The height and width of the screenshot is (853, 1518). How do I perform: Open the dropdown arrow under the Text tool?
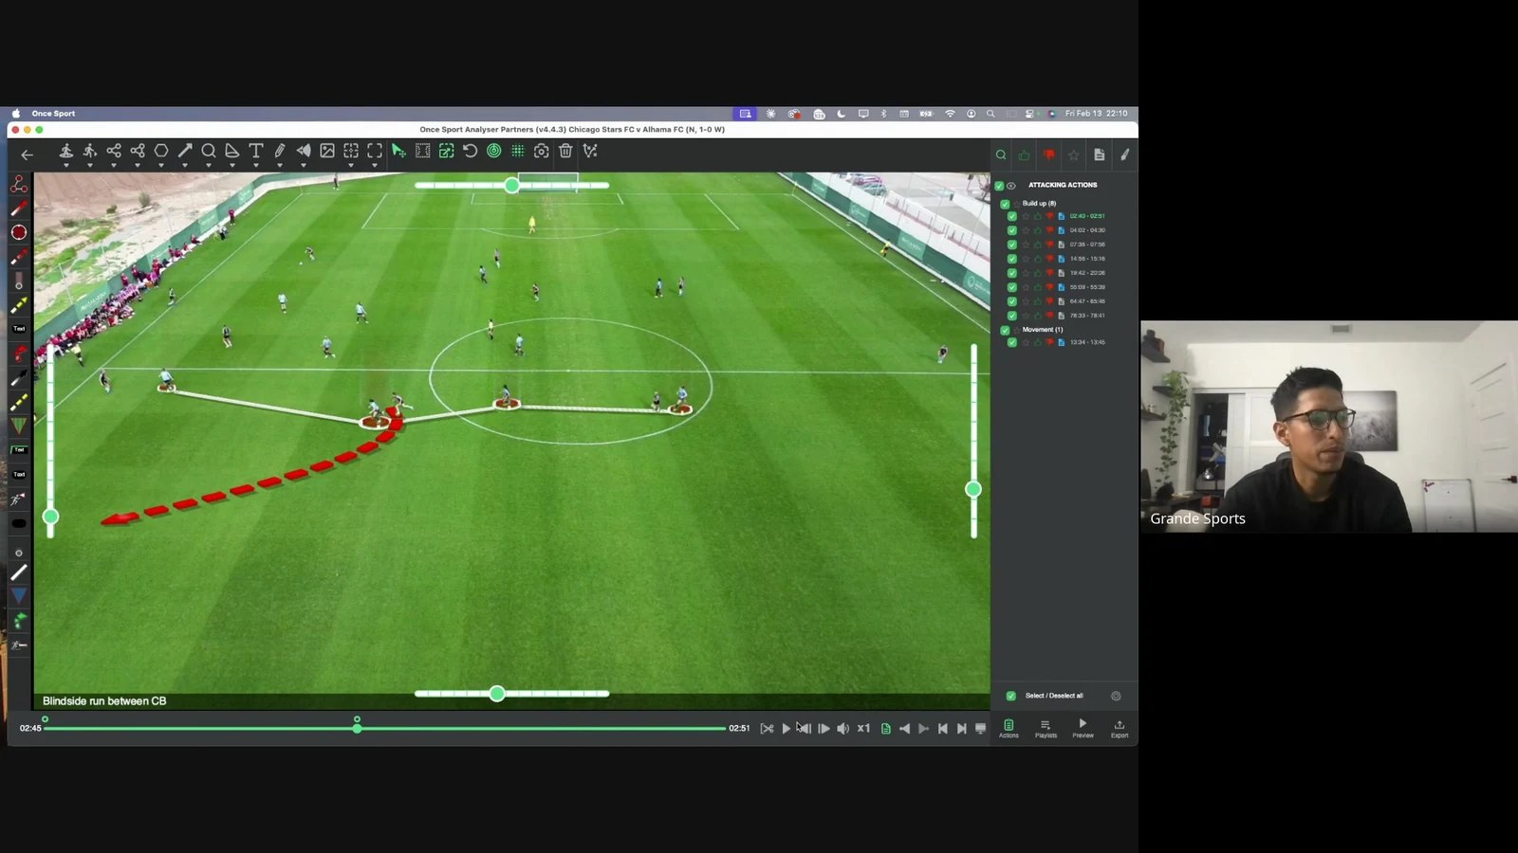pyautogui.click(x=256, y=165)
